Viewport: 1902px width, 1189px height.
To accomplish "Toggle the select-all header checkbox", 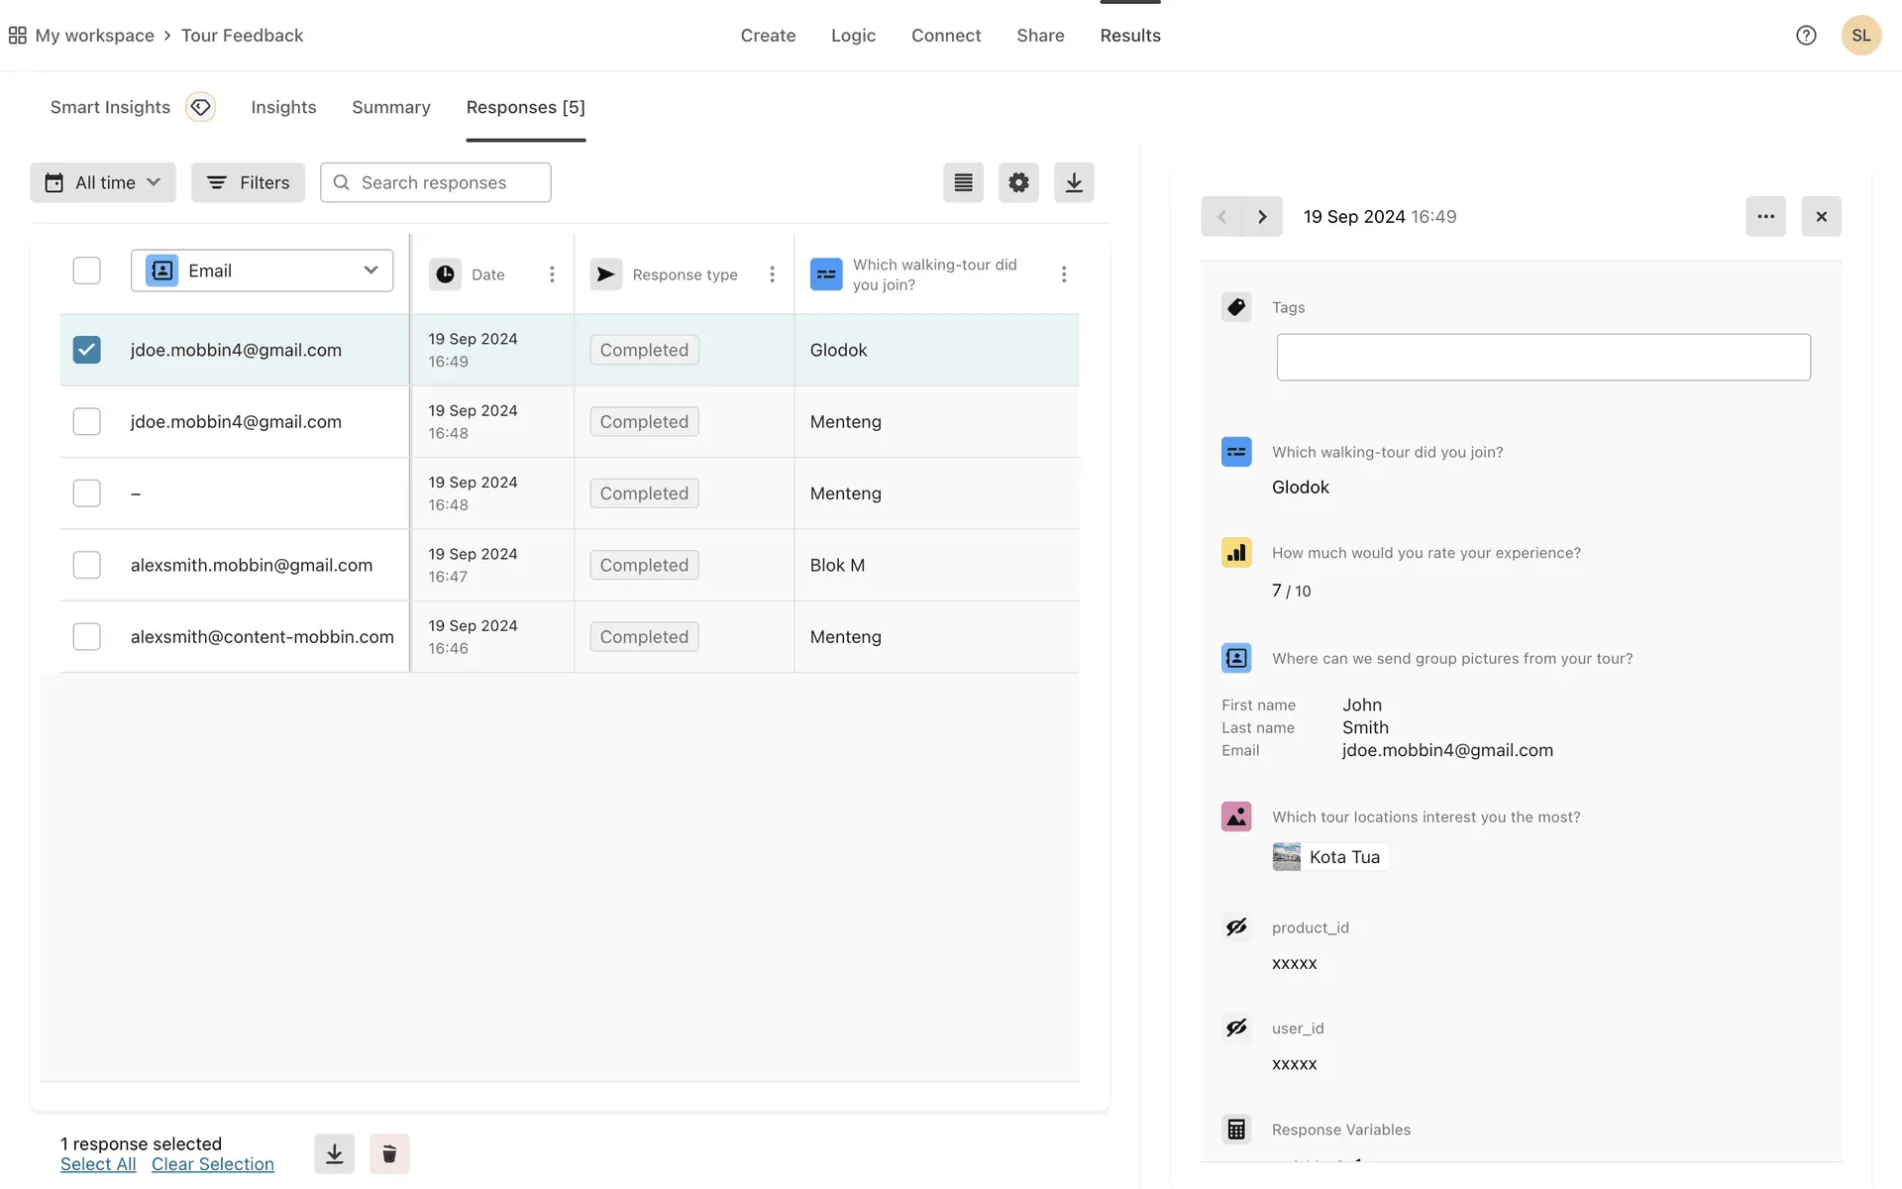I will click(x=87, y=270).
